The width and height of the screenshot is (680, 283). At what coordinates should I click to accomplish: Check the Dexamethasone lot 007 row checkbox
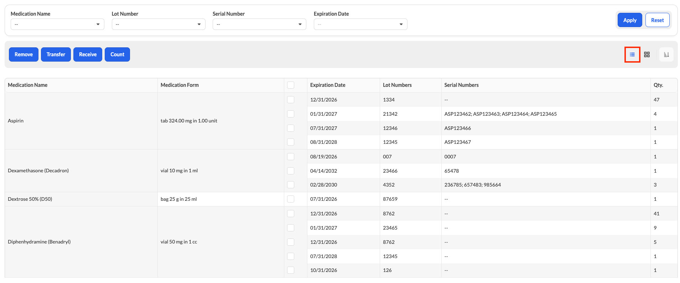click(x=291, y=157)
